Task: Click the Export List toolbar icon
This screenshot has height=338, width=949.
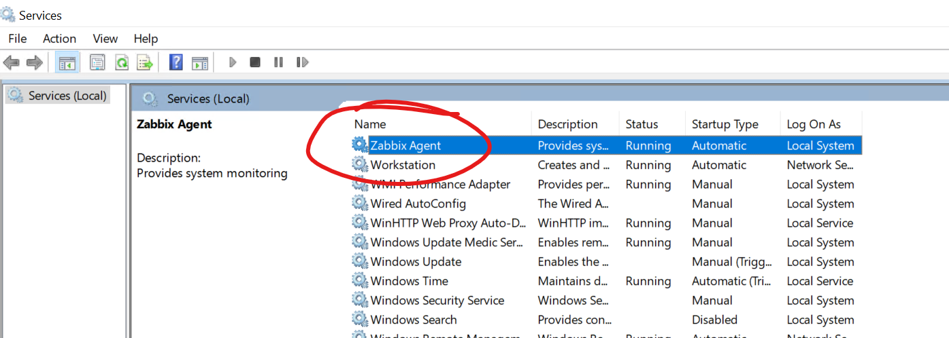Action: pos(144,62)
